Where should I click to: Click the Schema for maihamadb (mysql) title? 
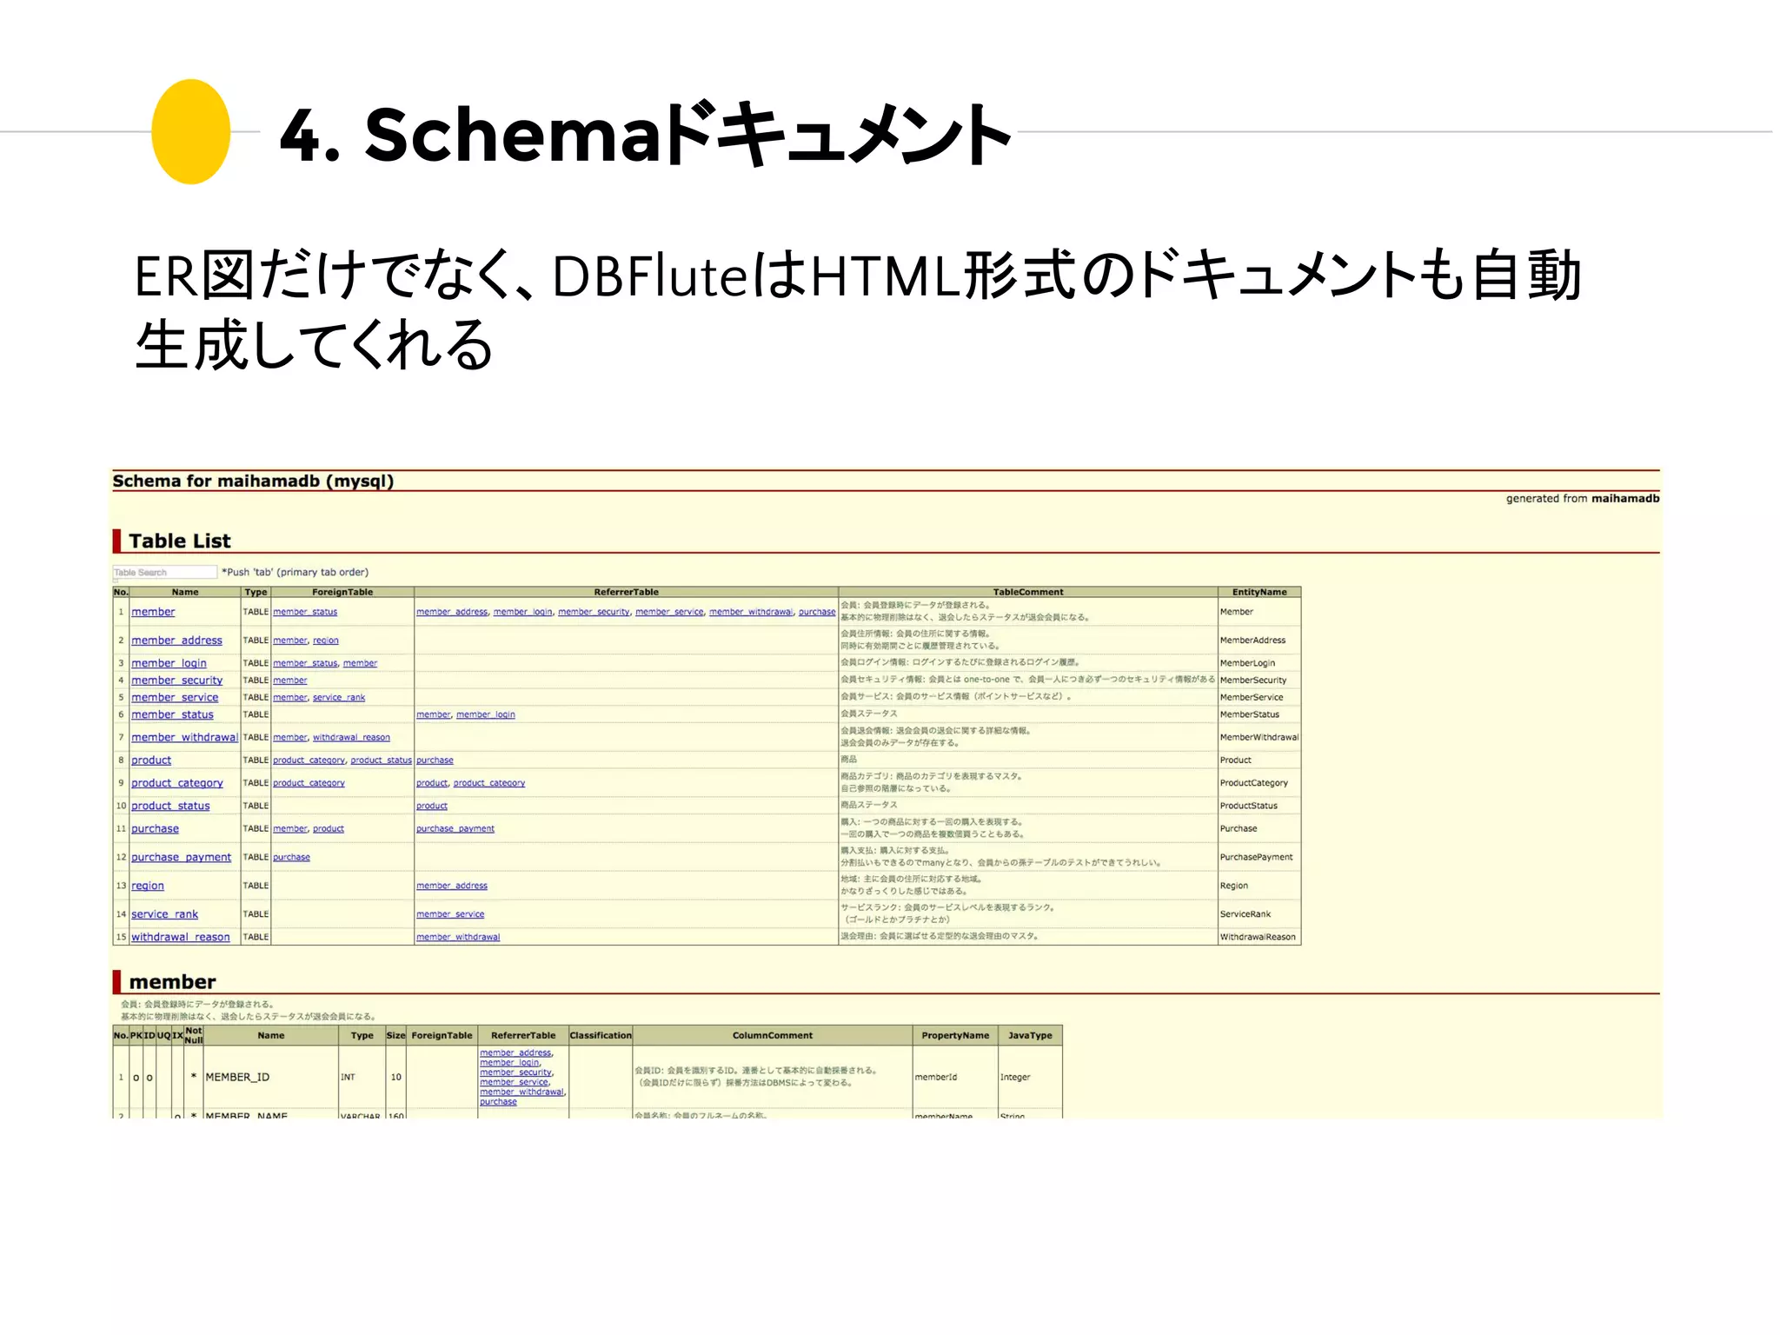click(x=253, y=482)
